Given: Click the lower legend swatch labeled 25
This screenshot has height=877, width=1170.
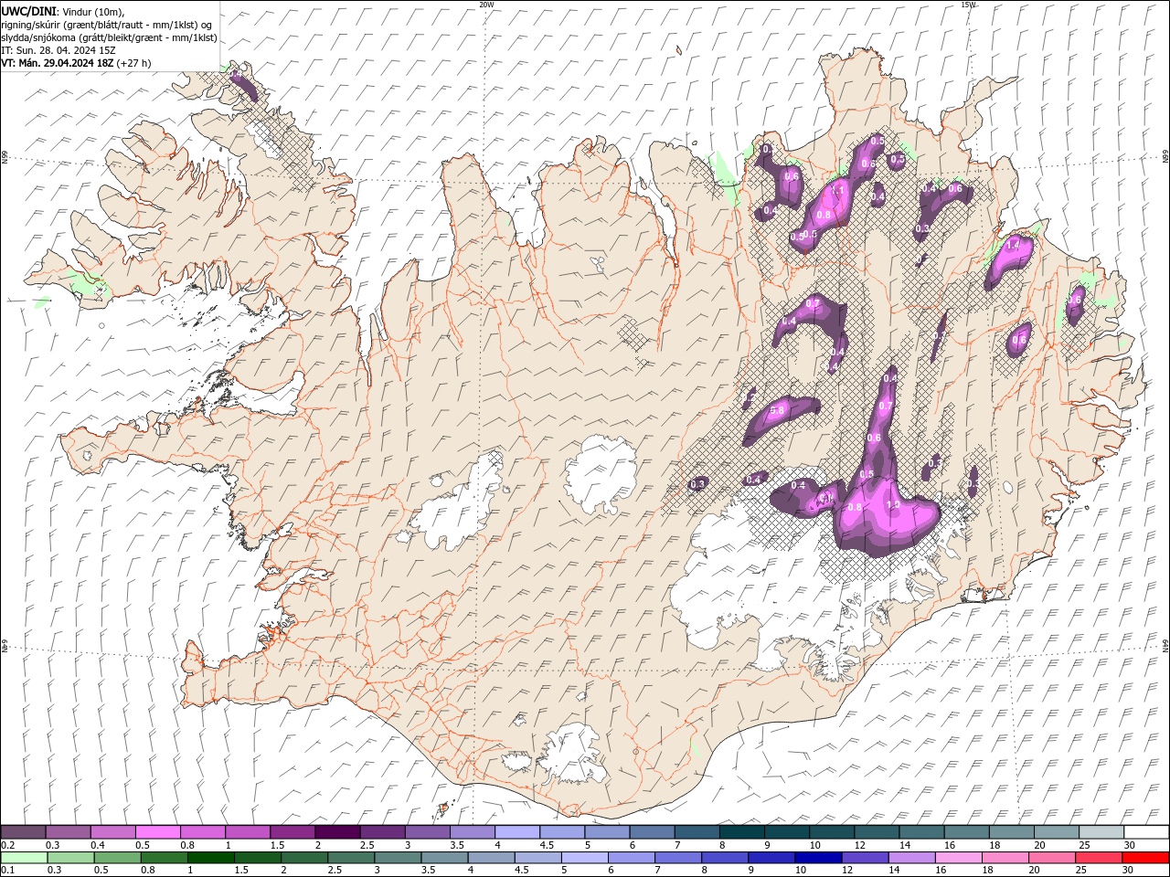Looking at the screenshot, I should coord(1100,858).
